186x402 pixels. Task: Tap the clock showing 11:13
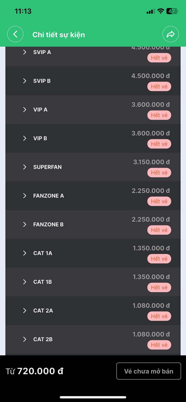pyautogui.click(x=23, y=11)
